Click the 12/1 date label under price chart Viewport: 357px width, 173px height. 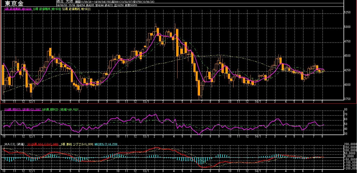[x=32, y=102]
